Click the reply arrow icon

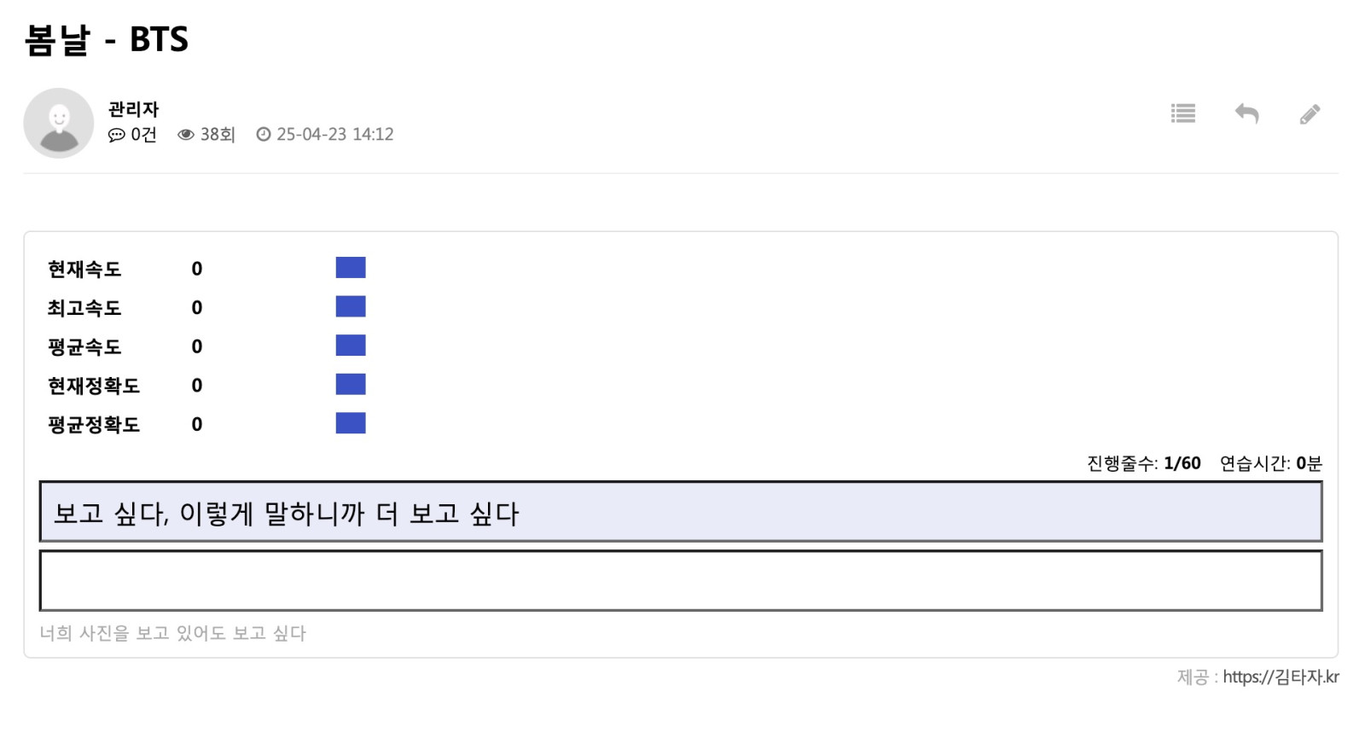pyautogui.click(x=1246, y=113)
